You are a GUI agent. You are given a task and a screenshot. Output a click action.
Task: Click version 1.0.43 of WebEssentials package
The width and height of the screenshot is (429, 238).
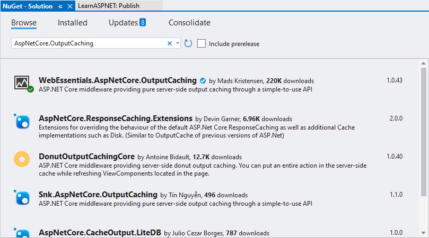[x=394, y=80]
